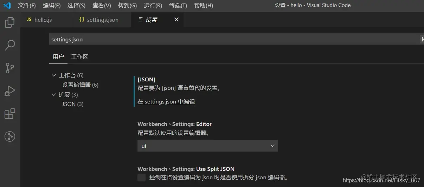The width and height of the screenshot is (424, 187).
Task: Switch to the hello.js editor tab
Action: click(47, 20)
